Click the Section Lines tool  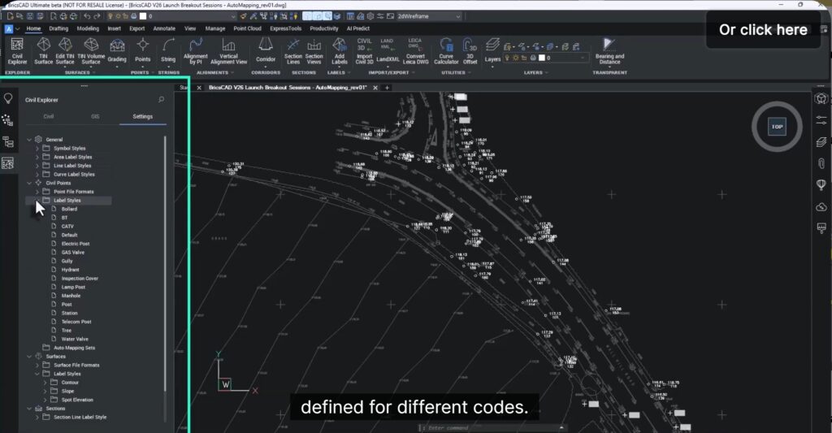point(292,51)
